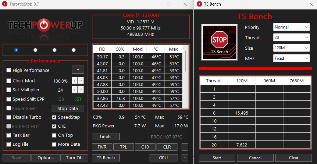Image resolution: width=317 pixels, height=164 pixels.
Task: Toggle the Clock Mod checkbox
Action: (9, 81)
